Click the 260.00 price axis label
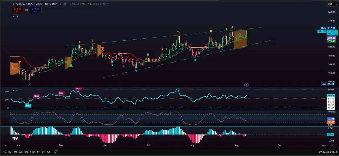Viewport: 339px width, 156px height. click(x=331, y=12)
